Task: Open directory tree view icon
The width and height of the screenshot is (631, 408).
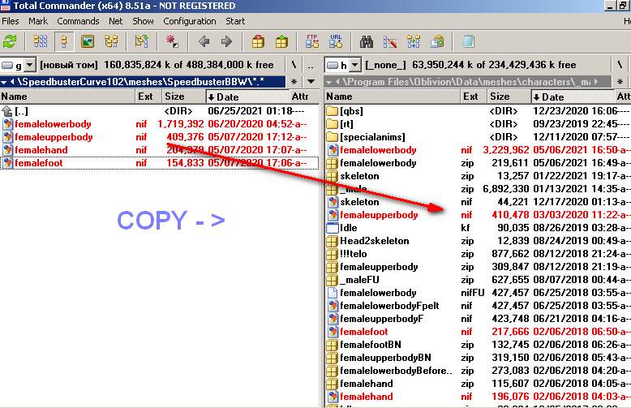Action: pyautogui.click(x=111, y=41)
